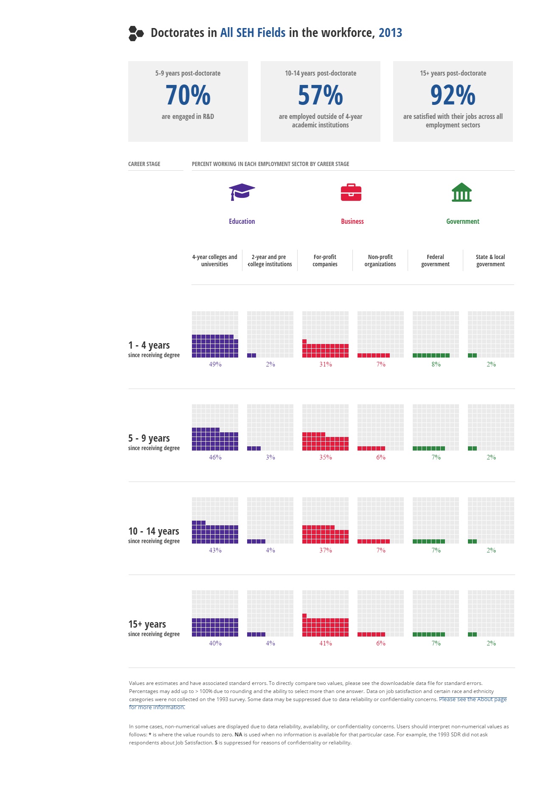535x789 pixels.
Task: Click the green Government building icon
Action: [462, 192]
